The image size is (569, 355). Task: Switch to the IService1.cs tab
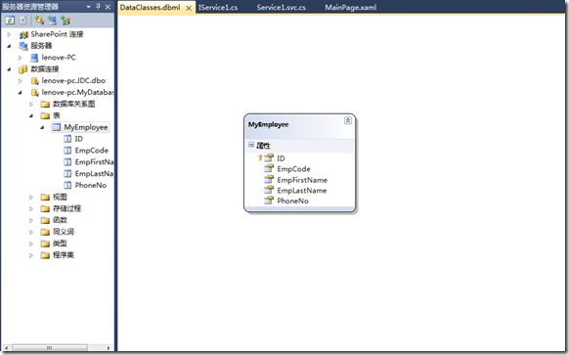pyautogui.click(x=218, y=7)
